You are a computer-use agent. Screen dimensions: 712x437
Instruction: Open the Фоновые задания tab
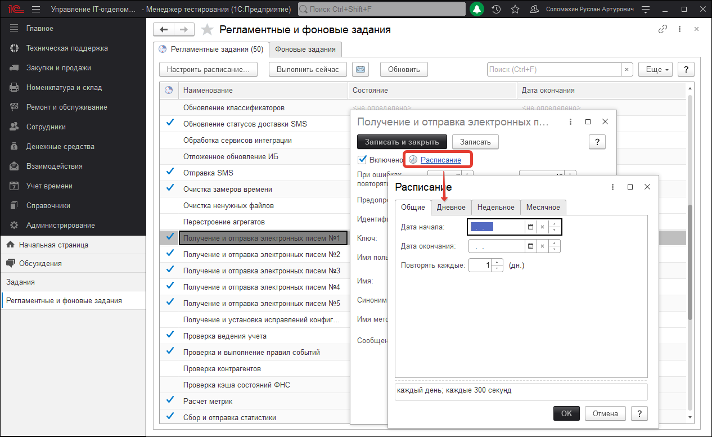305,49
